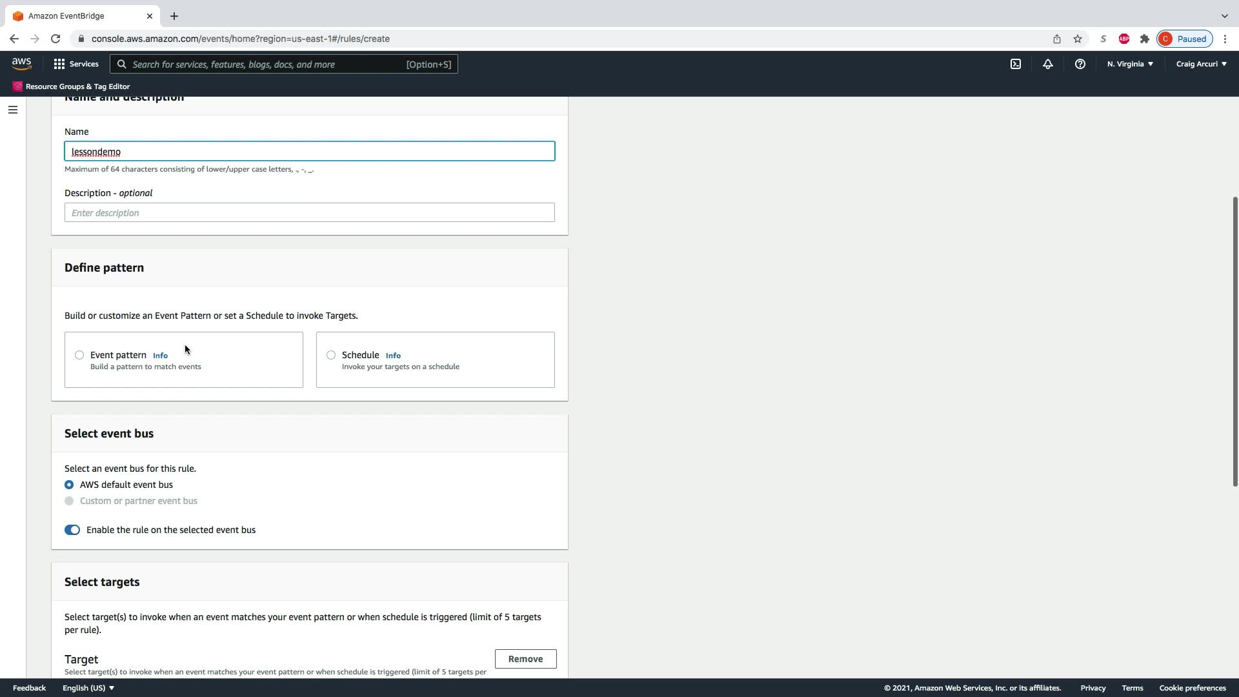Open the hamburger side navigation menu

click(x=12, y=110)
